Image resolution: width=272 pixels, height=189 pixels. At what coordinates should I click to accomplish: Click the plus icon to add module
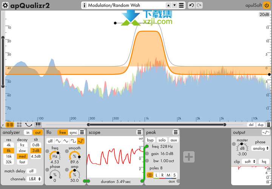(189, 157)
